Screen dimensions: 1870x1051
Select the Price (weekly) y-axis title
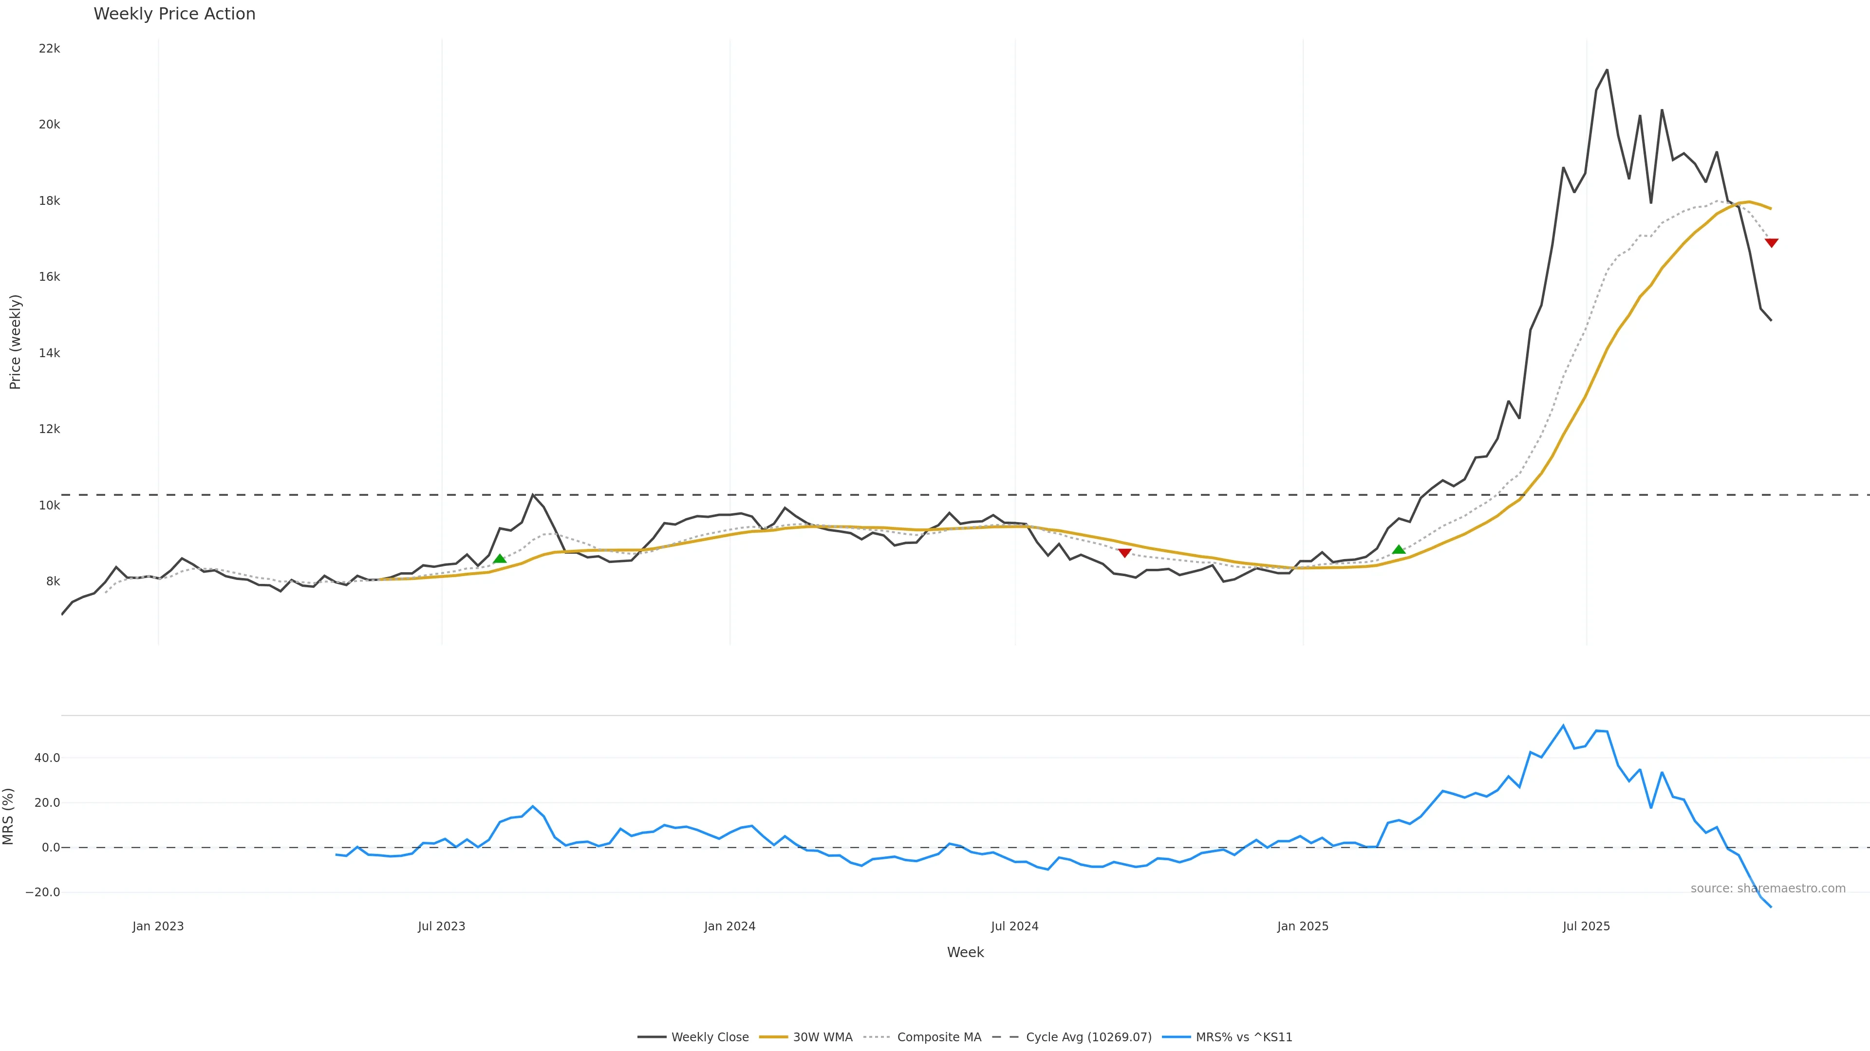coord(15,342)
